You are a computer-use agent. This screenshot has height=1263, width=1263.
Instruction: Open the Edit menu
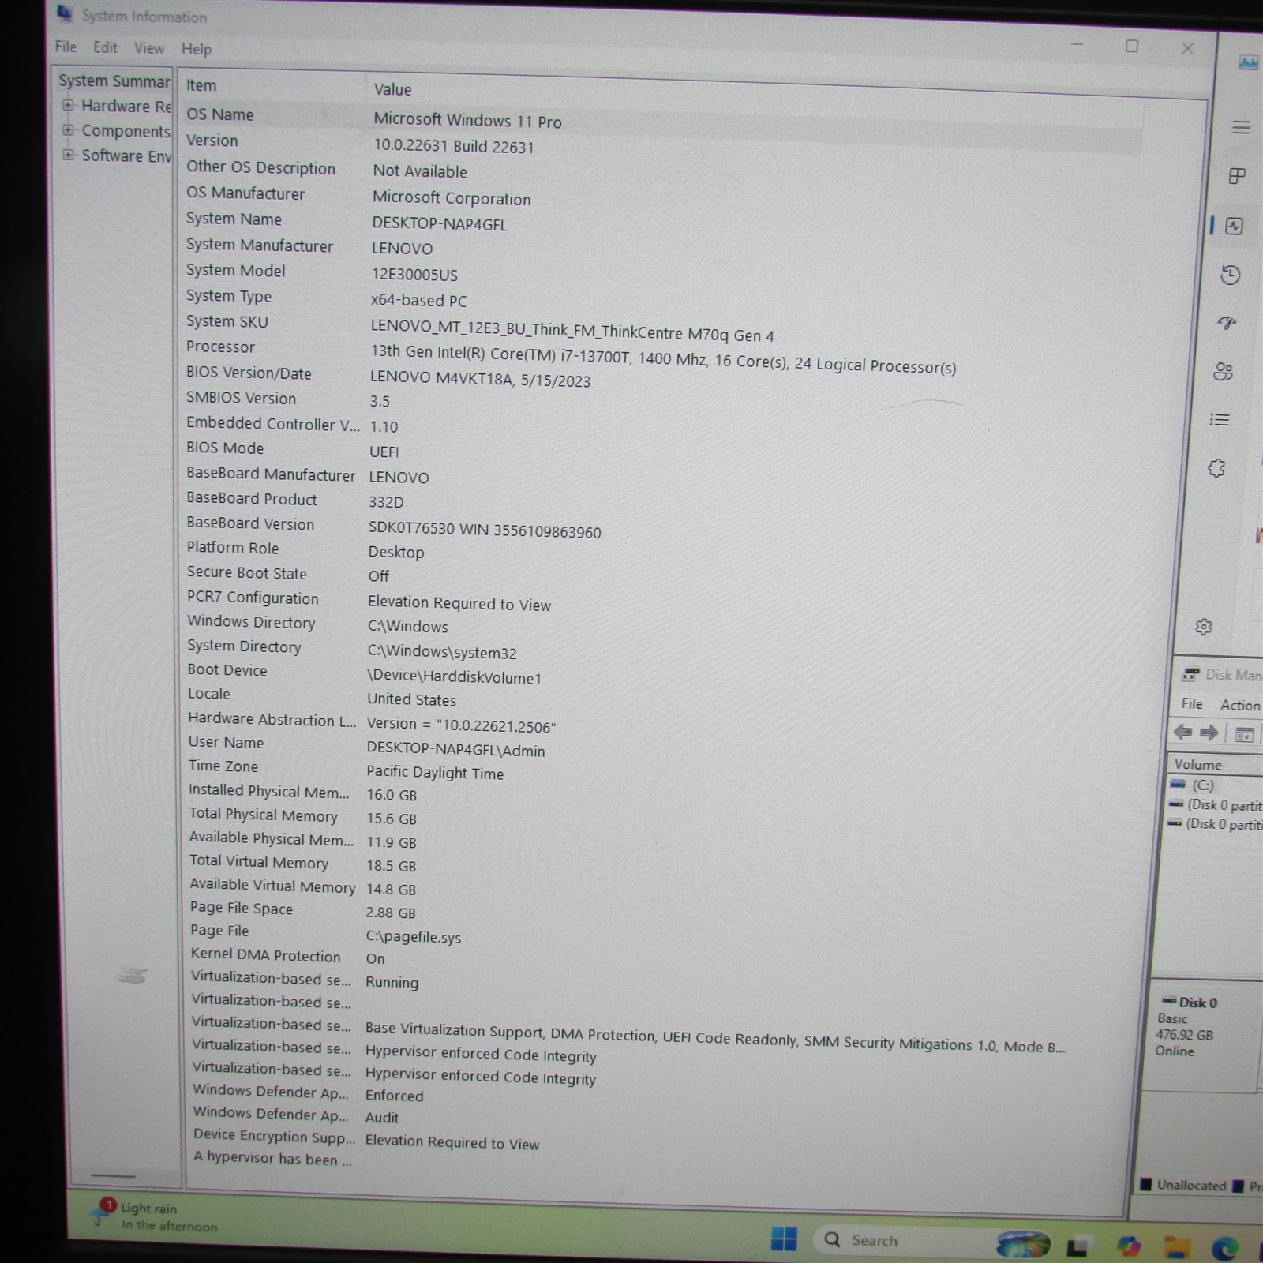tap(105, 47)
